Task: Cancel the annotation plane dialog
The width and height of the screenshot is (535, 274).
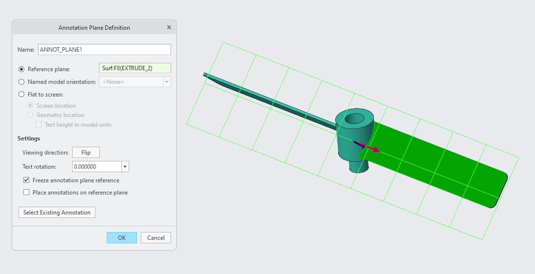Action: [x=156, y=238]
